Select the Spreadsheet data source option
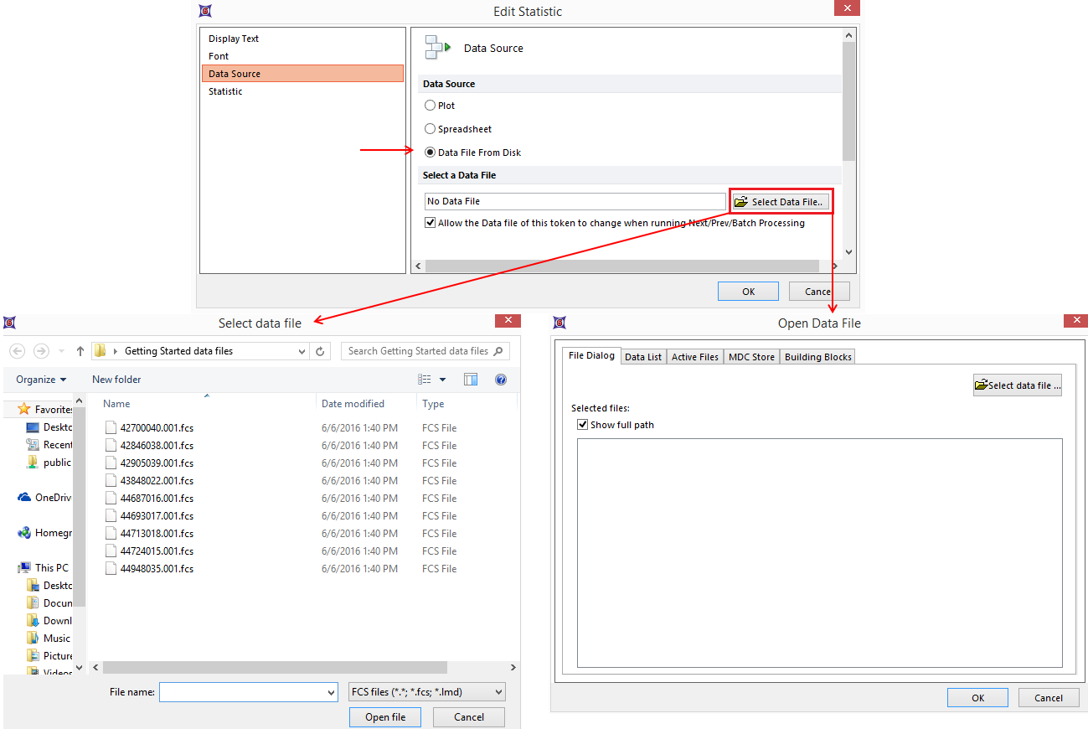1088x729 pixels. (431, 129)
